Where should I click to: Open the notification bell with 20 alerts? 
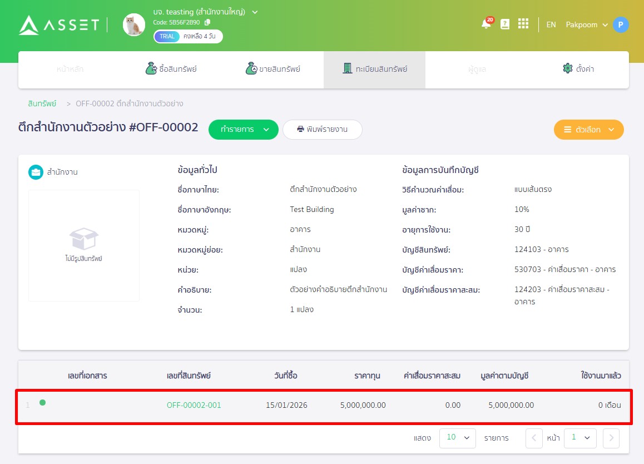coord(485,25)
